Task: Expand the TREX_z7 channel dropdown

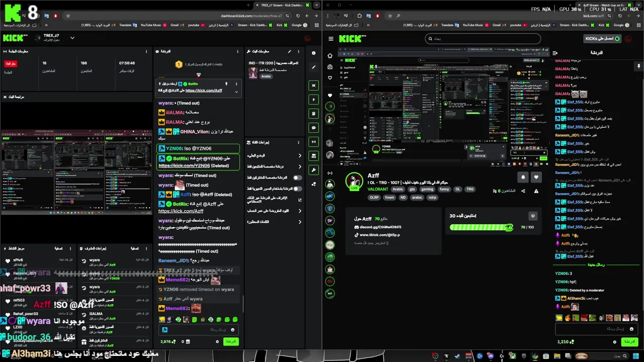Action: (x=72, y=38)
